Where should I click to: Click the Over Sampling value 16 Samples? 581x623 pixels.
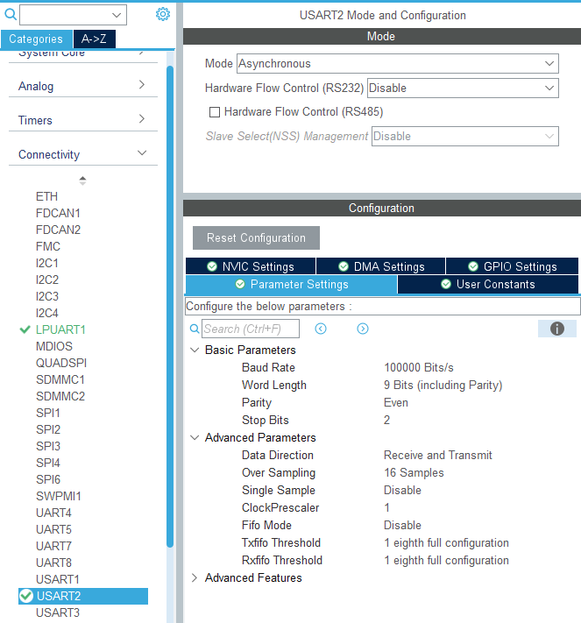pyautogui.click(x=414, y=472)
